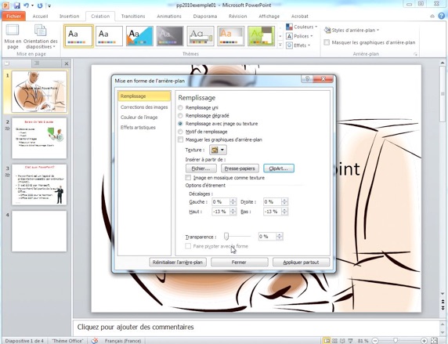Click the zoom slider handle in status bar

point(396,341)
